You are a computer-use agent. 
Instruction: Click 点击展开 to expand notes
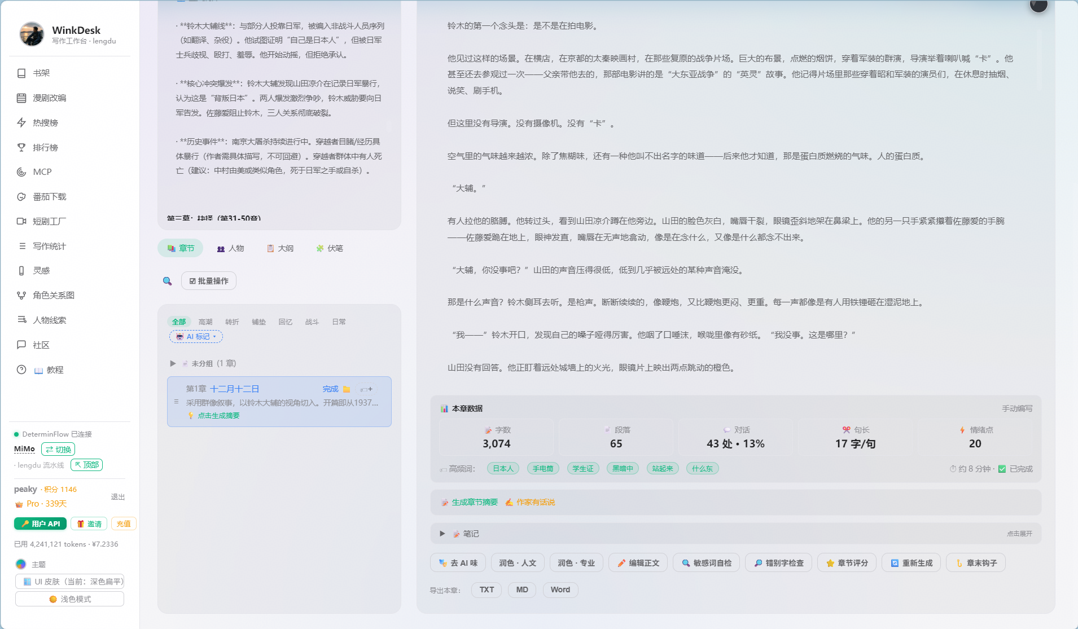coord(1019,534)
